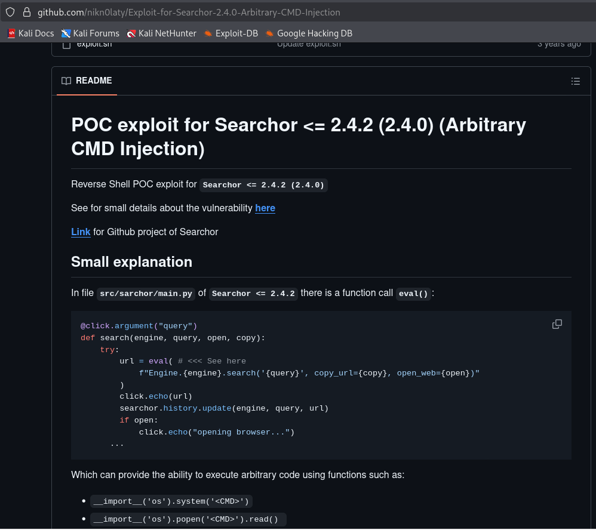Open the Kali Forums bookmark
This screenshot has width=596, height=530.
pyautogui.click(x=90, y=33)
